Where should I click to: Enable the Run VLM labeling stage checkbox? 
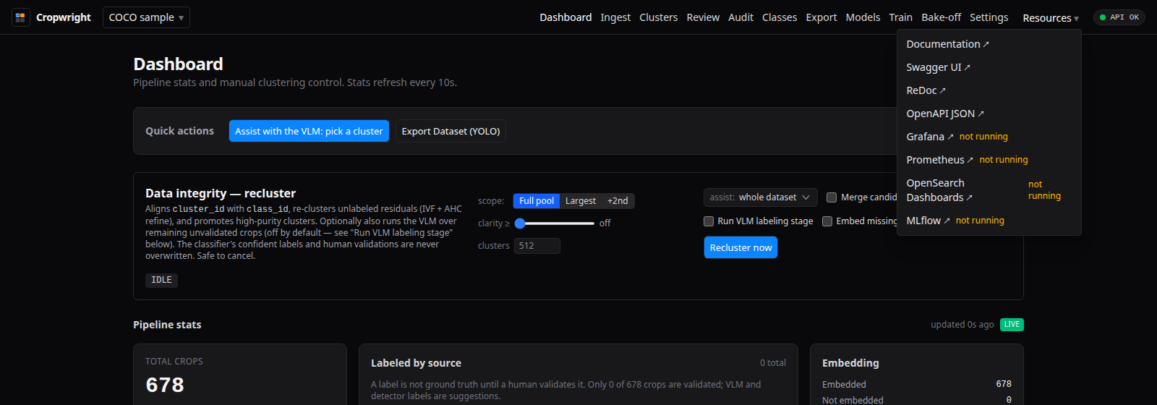tap(709, 221)
